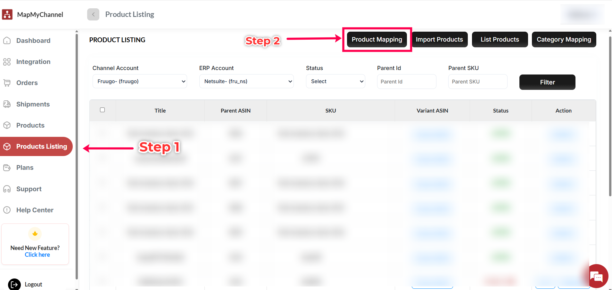Open Shipments via the sidebar icon
Image resolution: width=612 pixels, height=290 pixels.
(x=7, y=104)
